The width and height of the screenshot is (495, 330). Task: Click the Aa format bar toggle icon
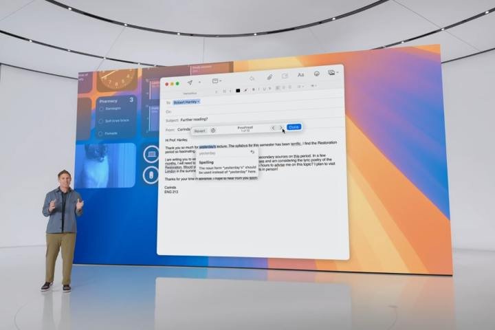(x=300, y=75)
